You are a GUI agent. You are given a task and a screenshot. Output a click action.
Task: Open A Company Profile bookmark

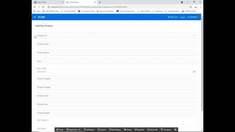86,11
